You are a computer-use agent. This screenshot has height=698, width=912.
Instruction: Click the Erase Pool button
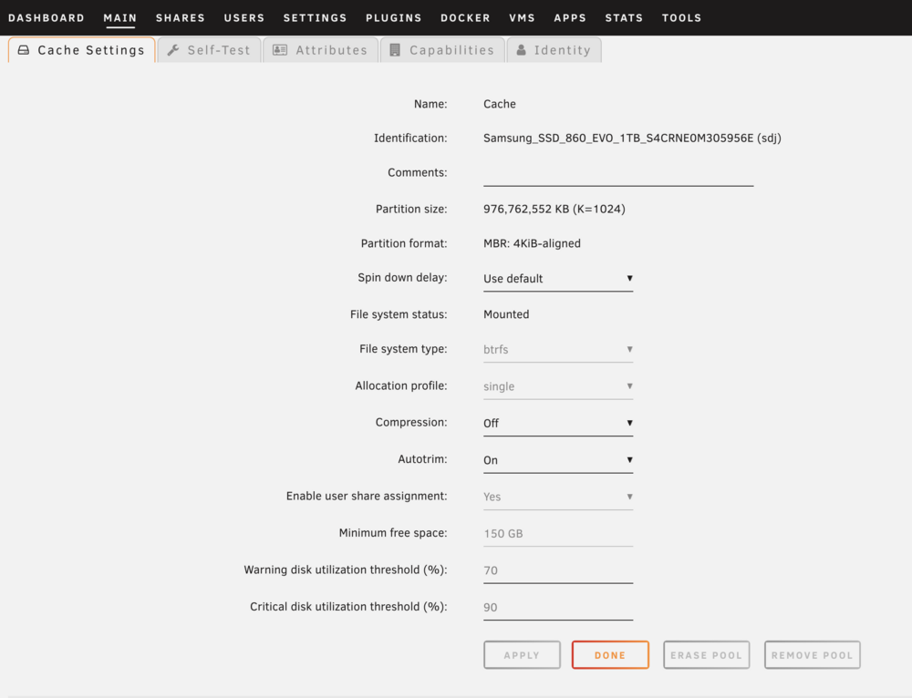coord(706,655)
